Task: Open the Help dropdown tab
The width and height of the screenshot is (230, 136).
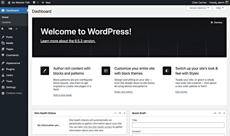Action: pos(220,8)
